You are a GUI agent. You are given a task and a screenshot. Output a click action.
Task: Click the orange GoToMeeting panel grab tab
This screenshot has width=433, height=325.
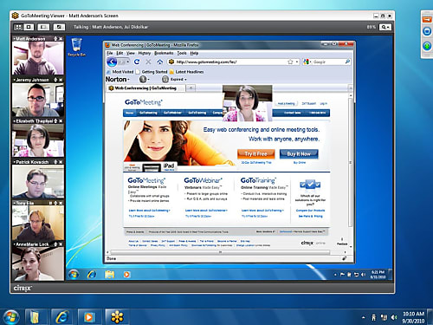coord(427,19)
